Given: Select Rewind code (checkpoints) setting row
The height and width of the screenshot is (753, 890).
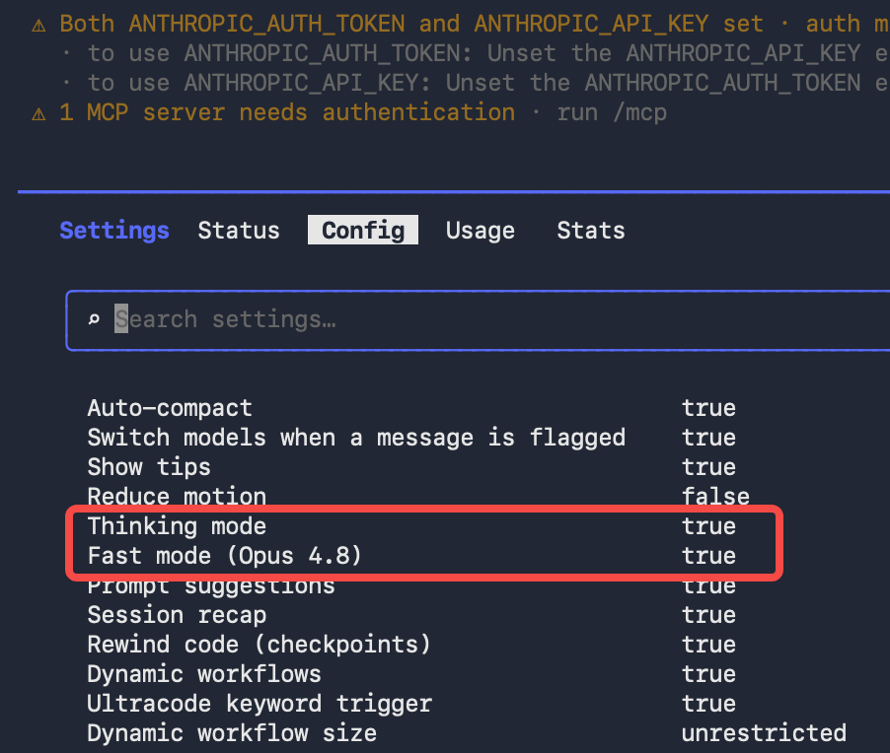Looking at the screenshot, I should [411, 645].
